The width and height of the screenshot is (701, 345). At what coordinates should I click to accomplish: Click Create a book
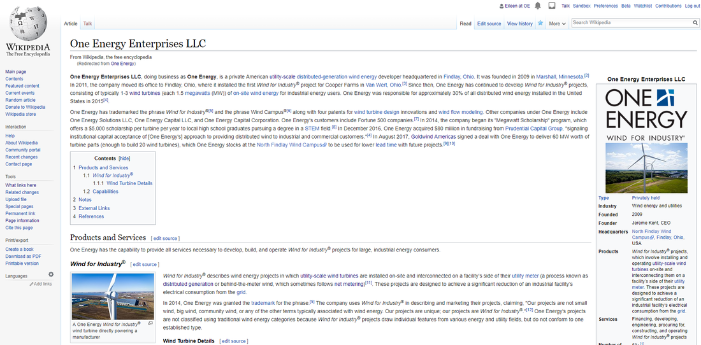point(19,249)
